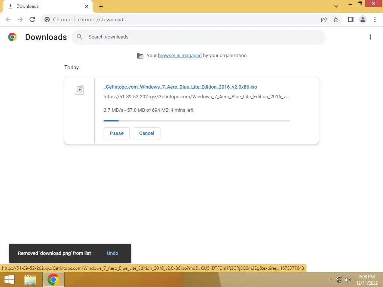Click the 51-89-52-202.xyz source URL
383x287 pixels.
coord(196,97)
